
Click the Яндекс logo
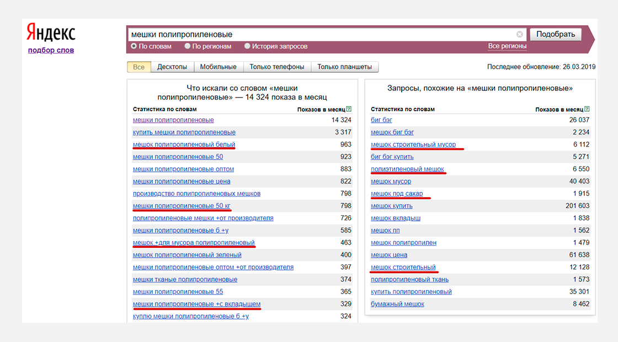[x=51, y=32]
